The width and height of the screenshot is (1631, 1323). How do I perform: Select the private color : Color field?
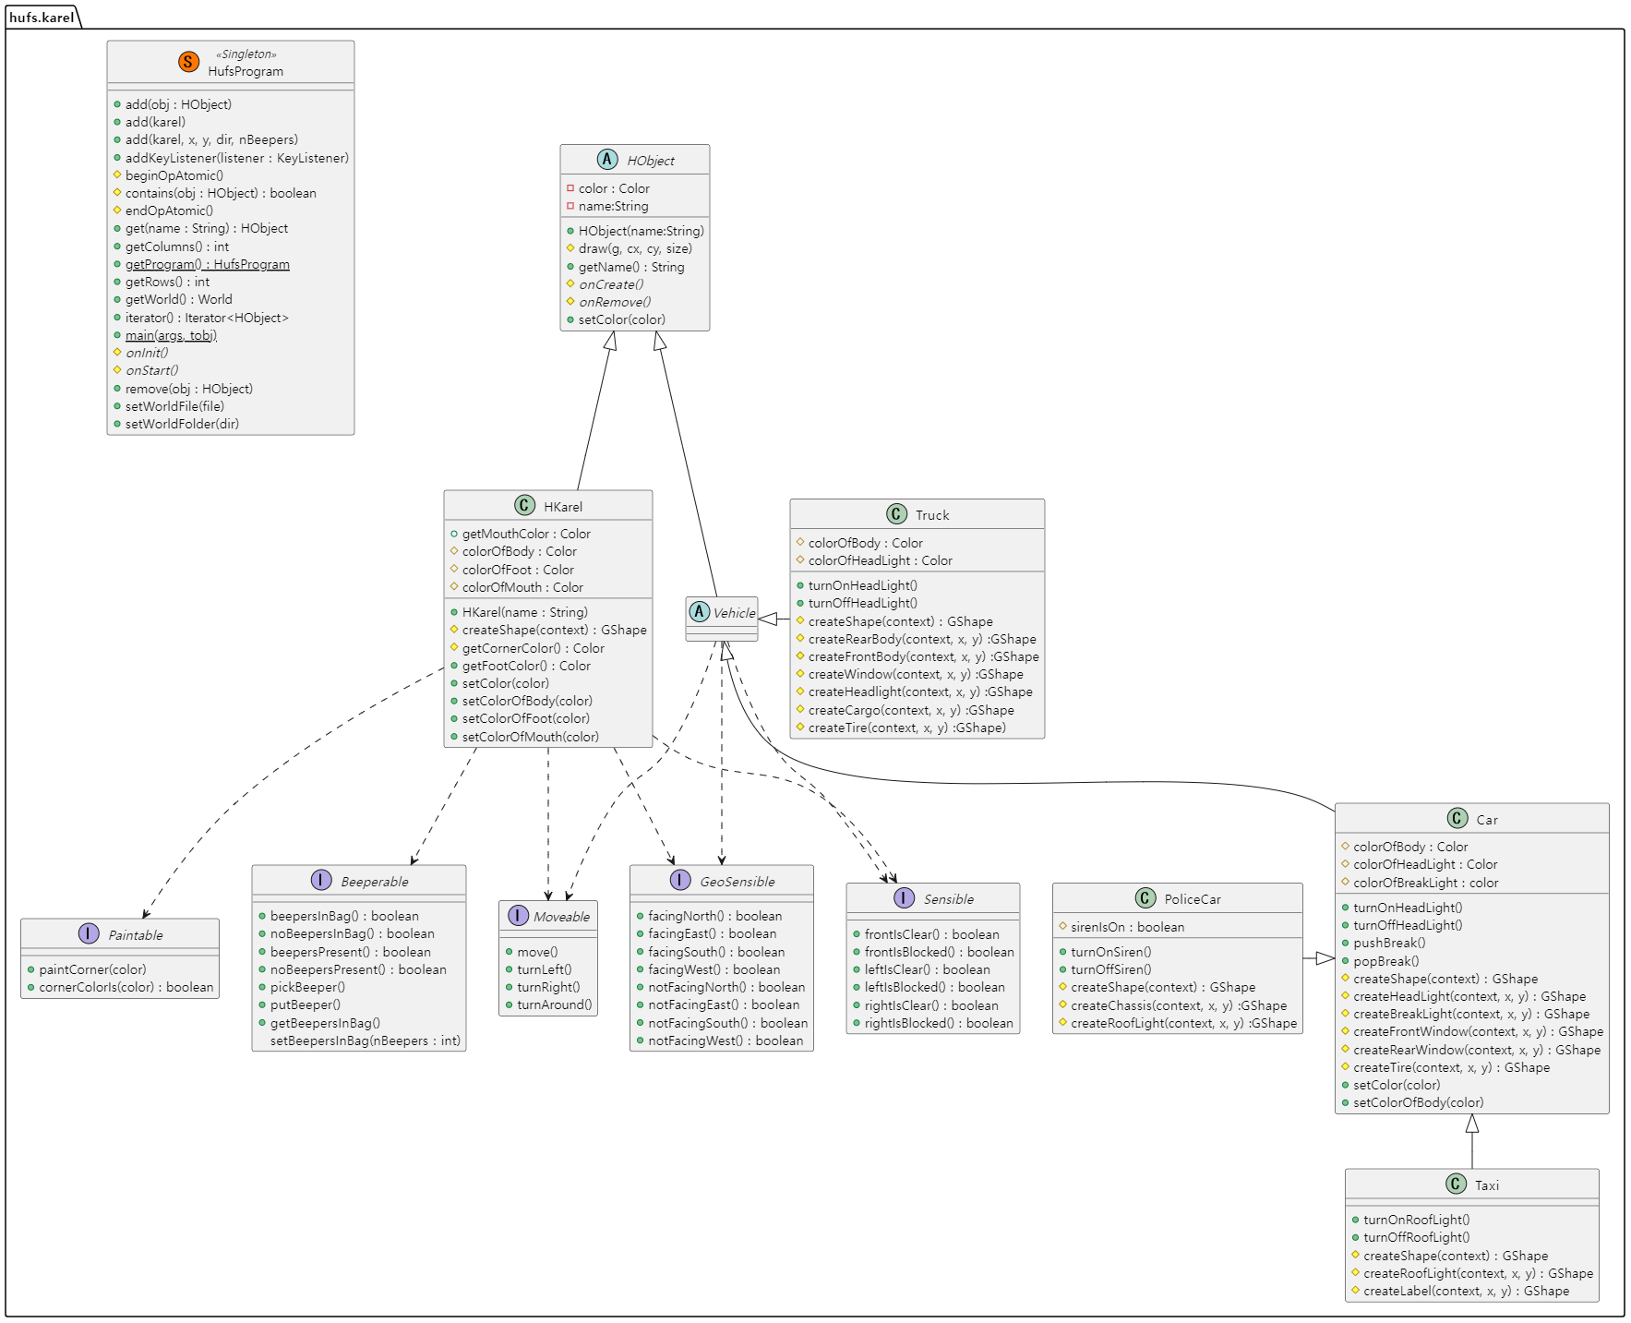[x=614, y=188]
